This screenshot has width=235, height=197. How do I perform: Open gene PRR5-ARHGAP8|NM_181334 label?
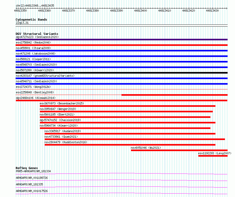coord(33,171)
